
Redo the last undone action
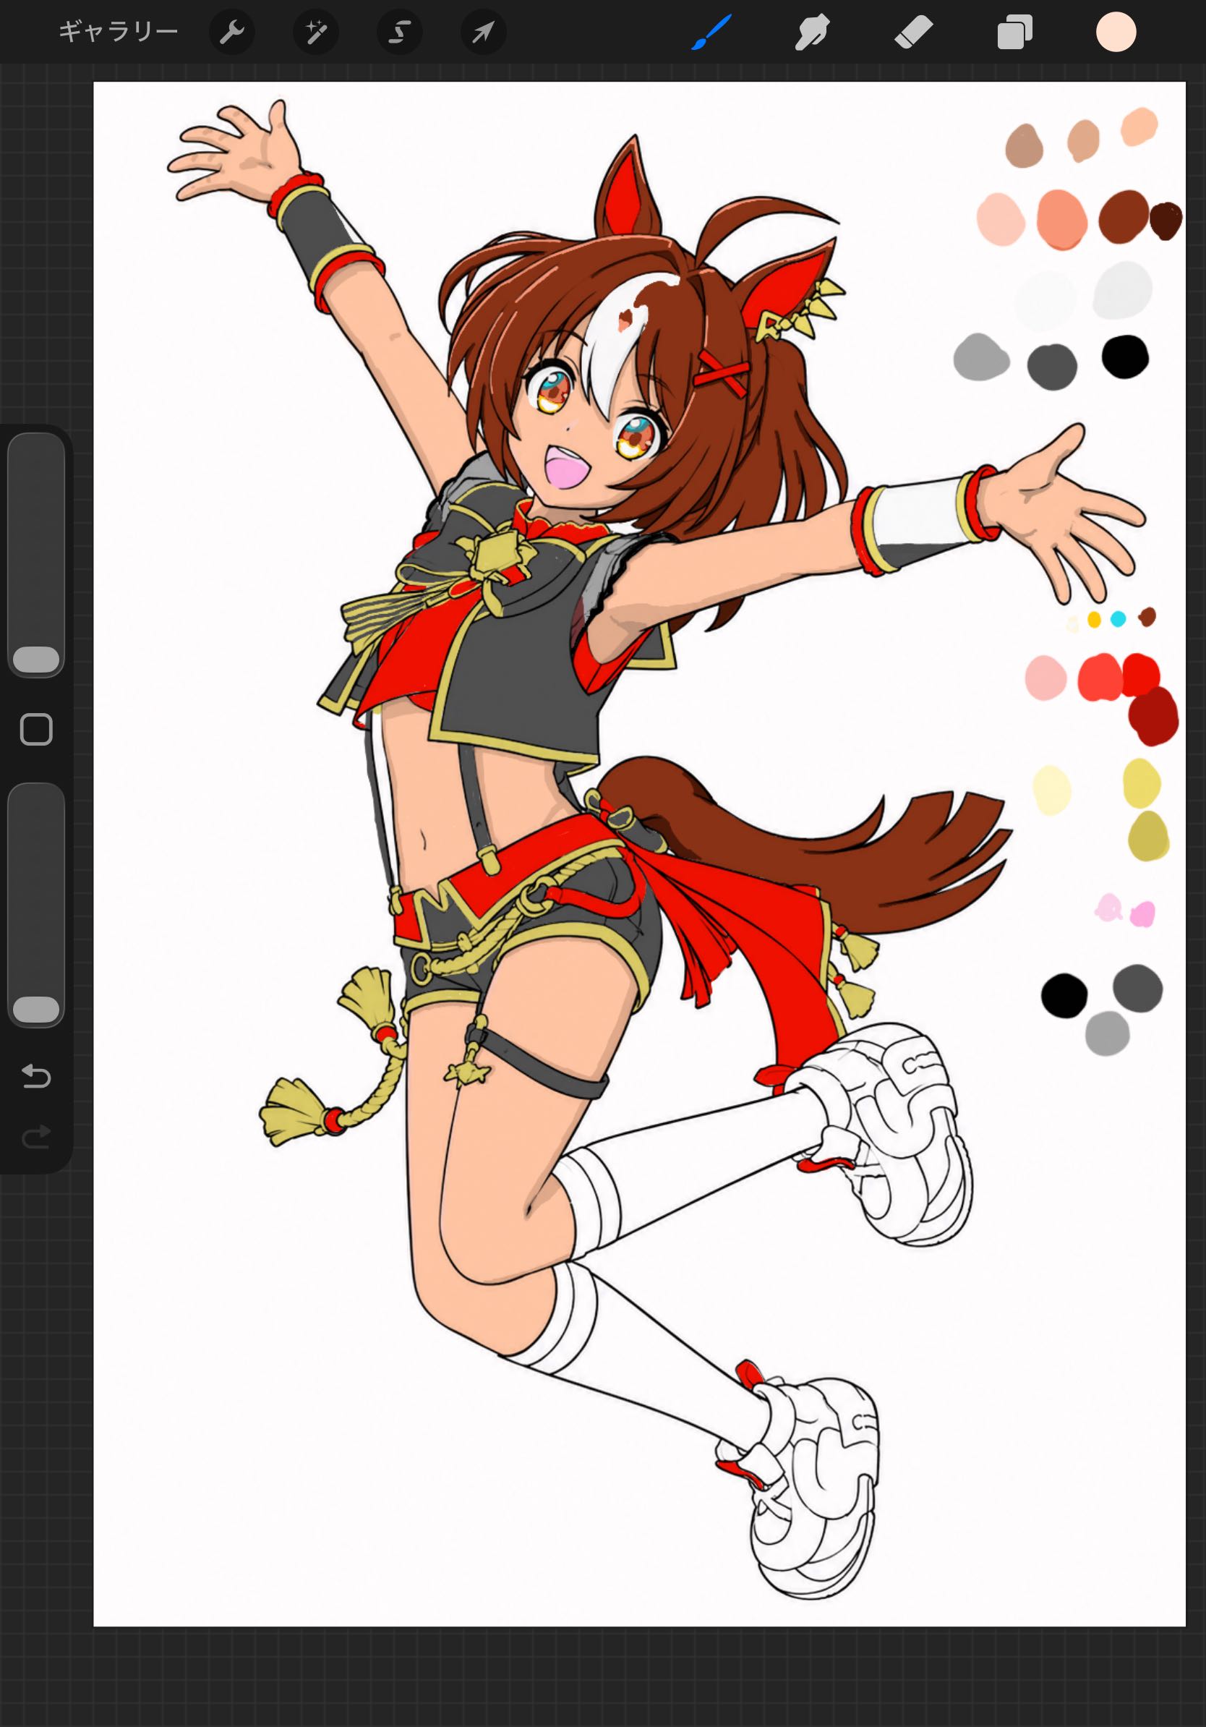pyautogui.click(x=36, y=1137)
